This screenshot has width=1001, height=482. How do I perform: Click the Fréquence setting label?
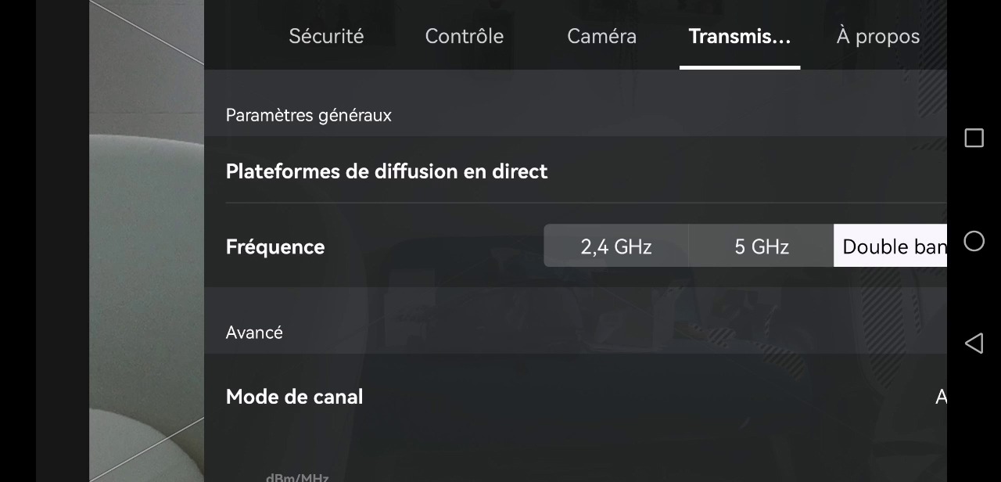[275, 246]
